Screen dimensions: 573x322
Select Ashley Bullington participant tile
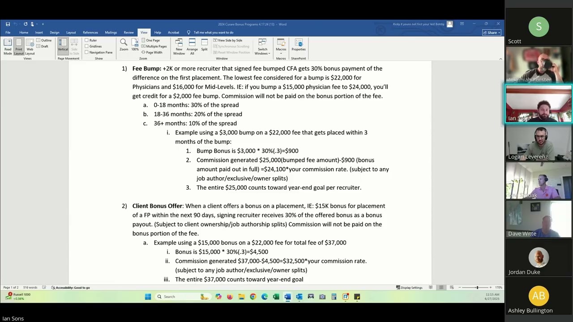click(x=539, y=297)
